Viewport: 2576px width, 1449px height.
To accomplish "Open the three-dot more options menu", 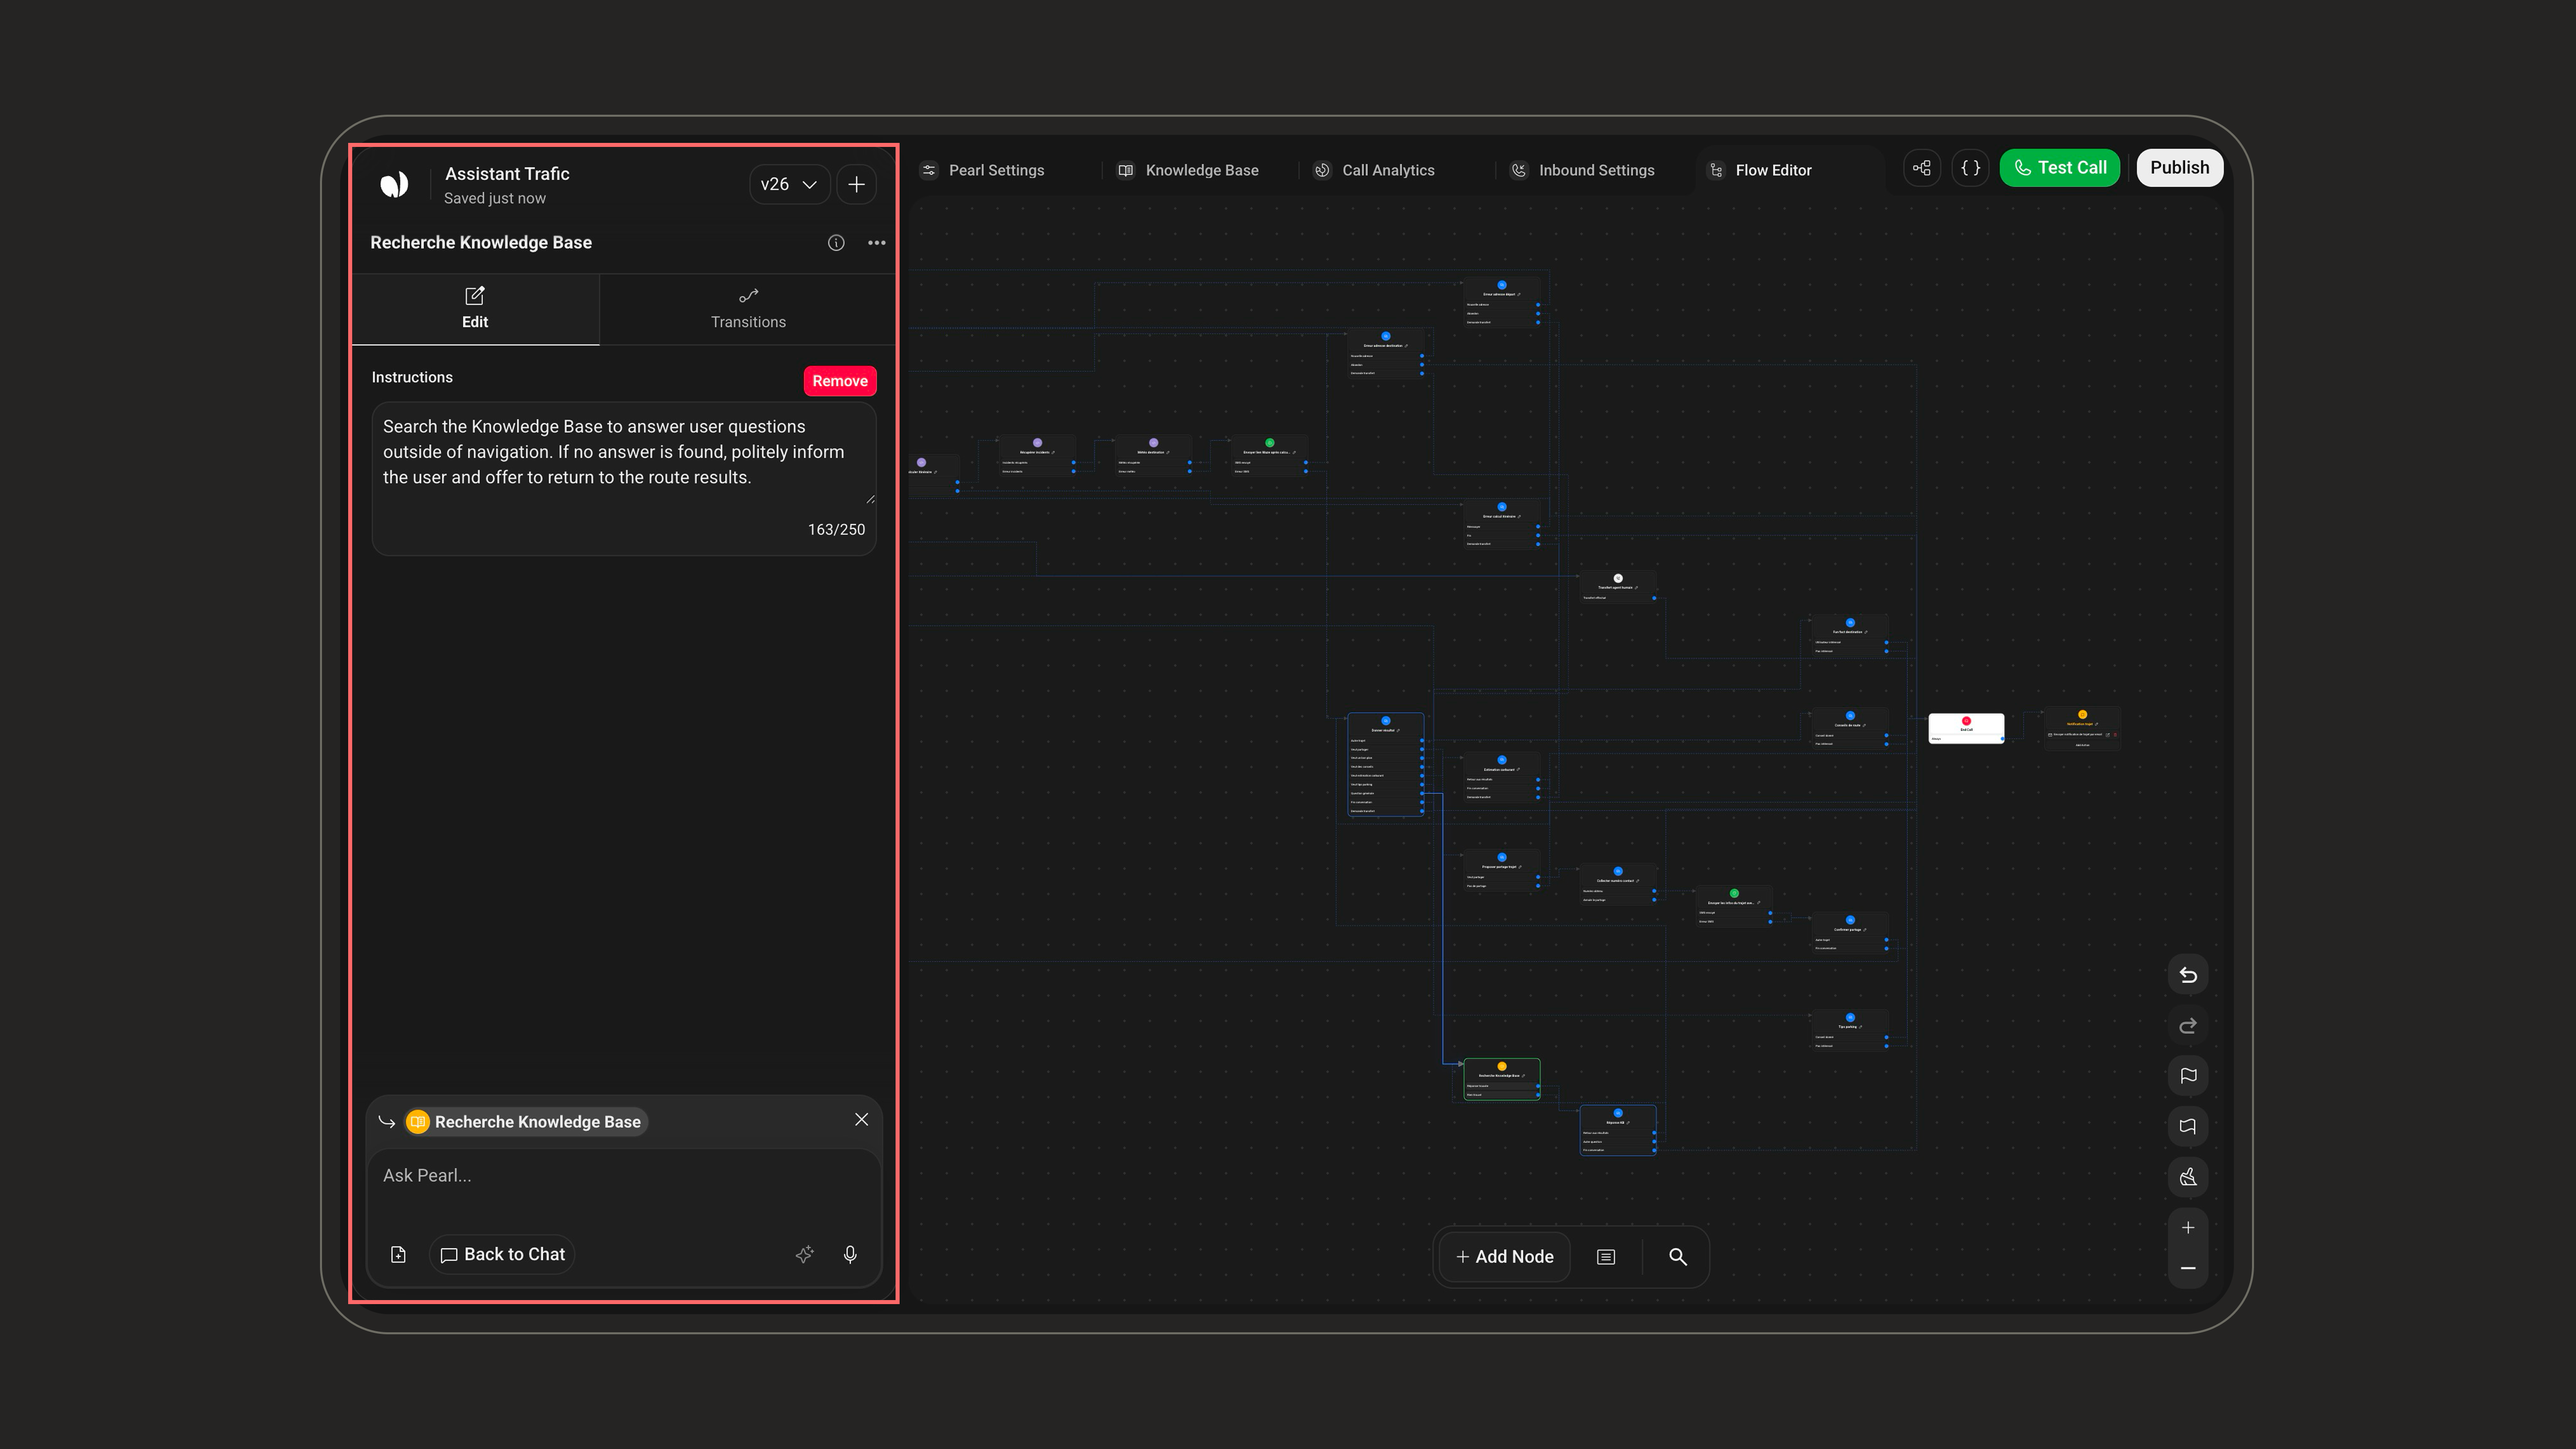I will click(877, 243).
